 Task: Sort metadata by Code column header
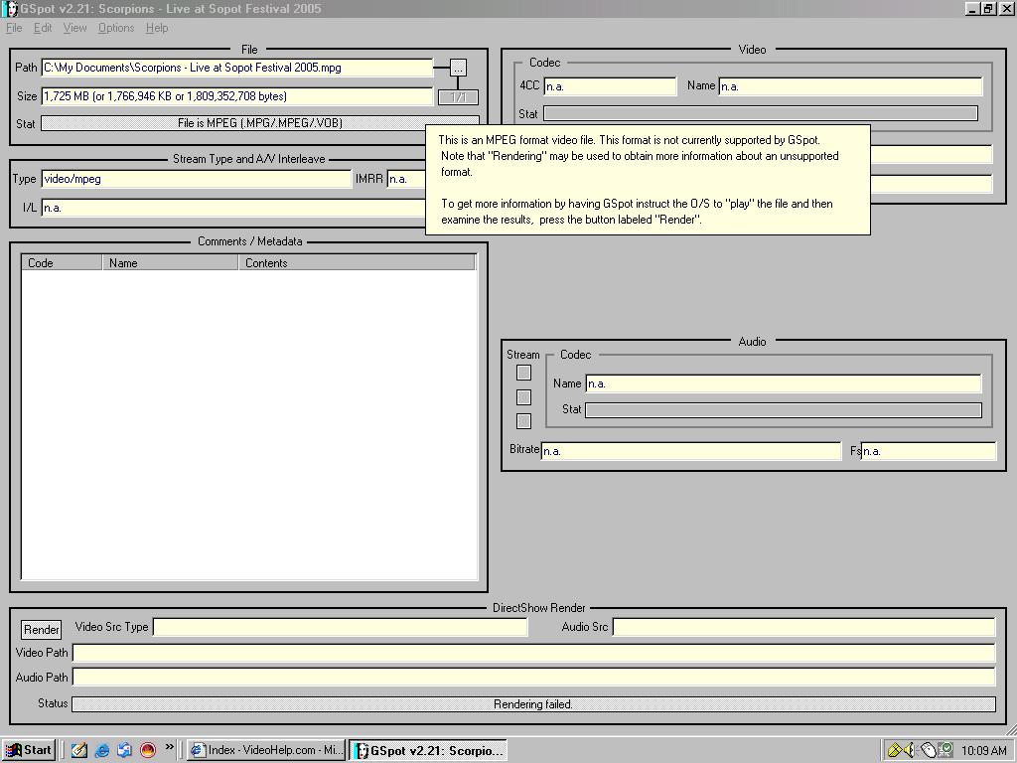[62, 262]
